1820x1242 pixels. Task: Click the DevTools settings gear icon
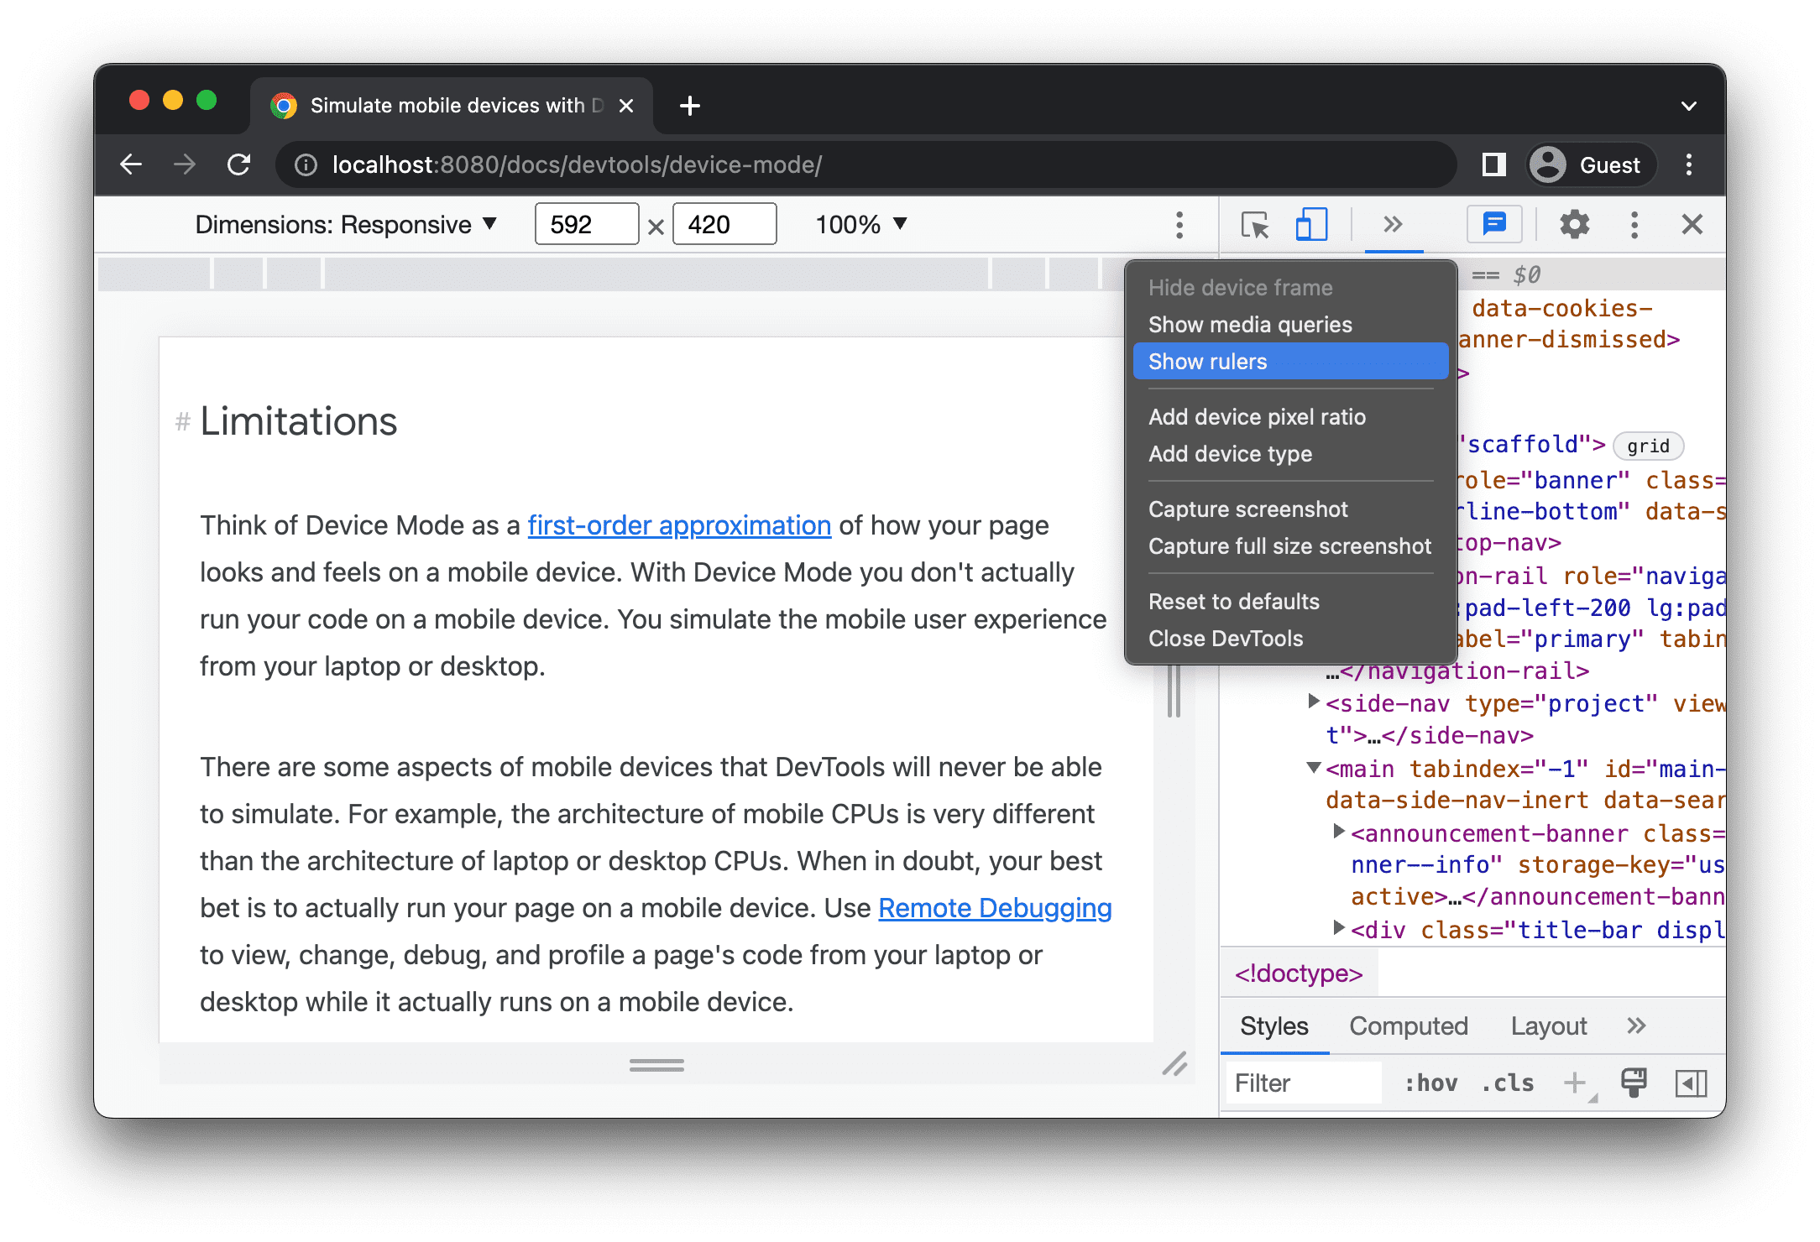[1575, 226]
